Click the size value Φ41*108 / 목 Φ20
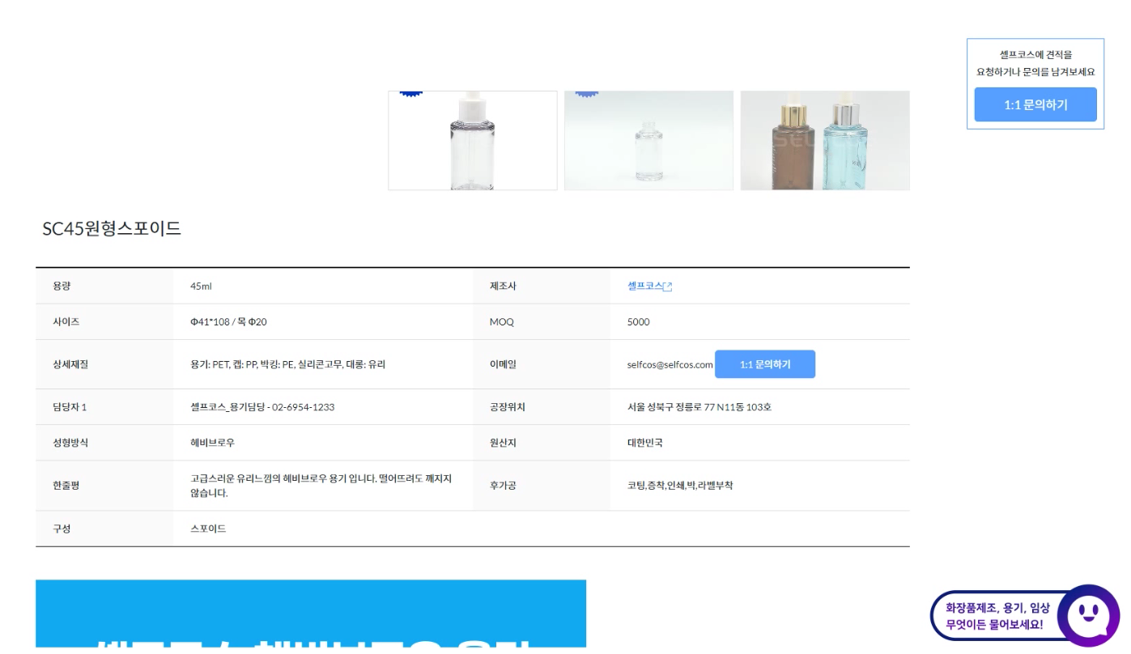Screen dimensions: 1131x654 (228, 322)
